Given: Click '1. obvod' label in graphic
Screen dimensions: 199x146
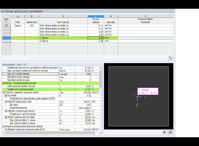Looking at the screenshot, I should pos(143,90).
